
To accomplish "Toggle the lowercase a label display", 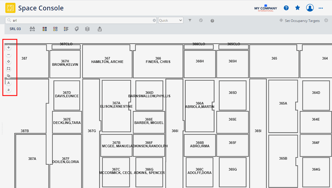I will click(8, 90).
